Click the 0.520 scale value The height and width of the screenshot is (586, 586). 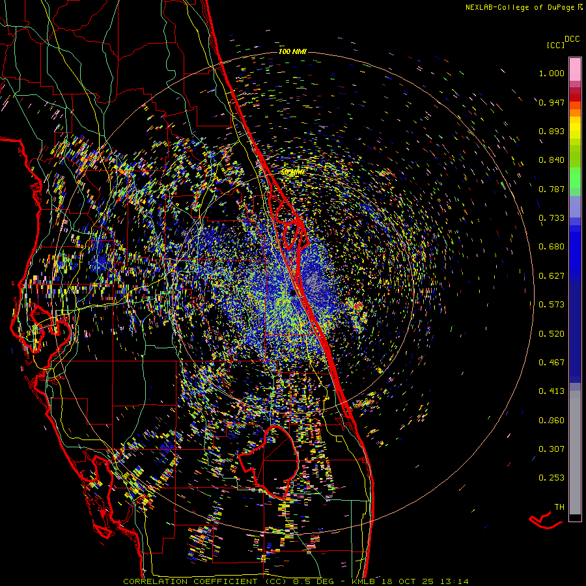pyautogui.click(x=551, y=334)
